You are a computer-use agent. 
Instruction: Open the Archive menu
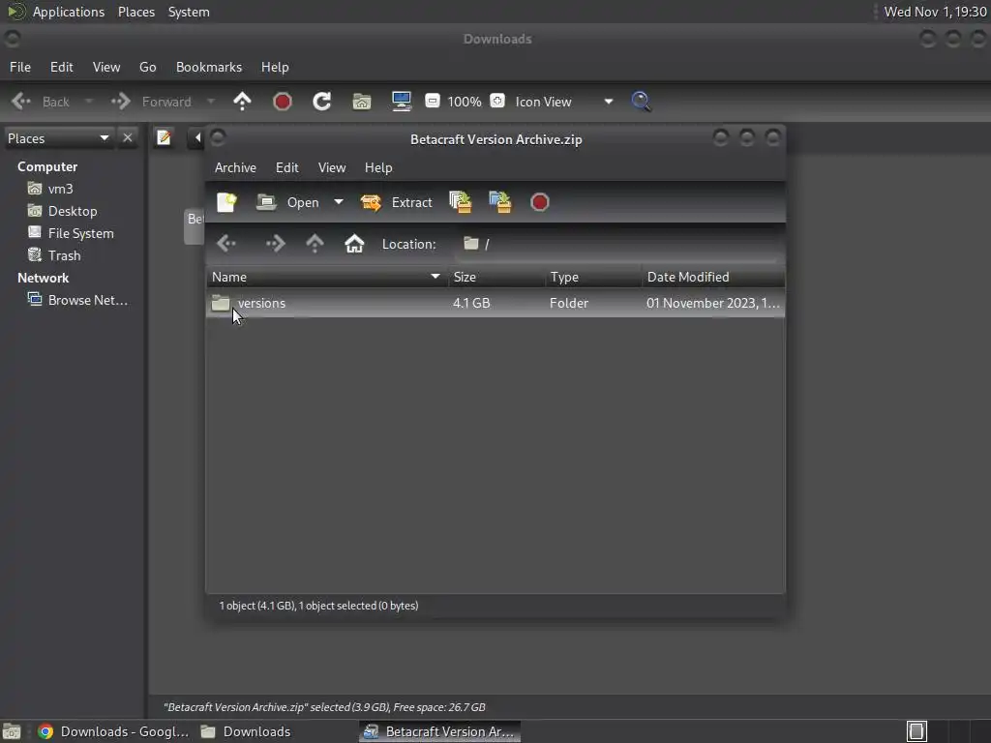pos(235,167)
